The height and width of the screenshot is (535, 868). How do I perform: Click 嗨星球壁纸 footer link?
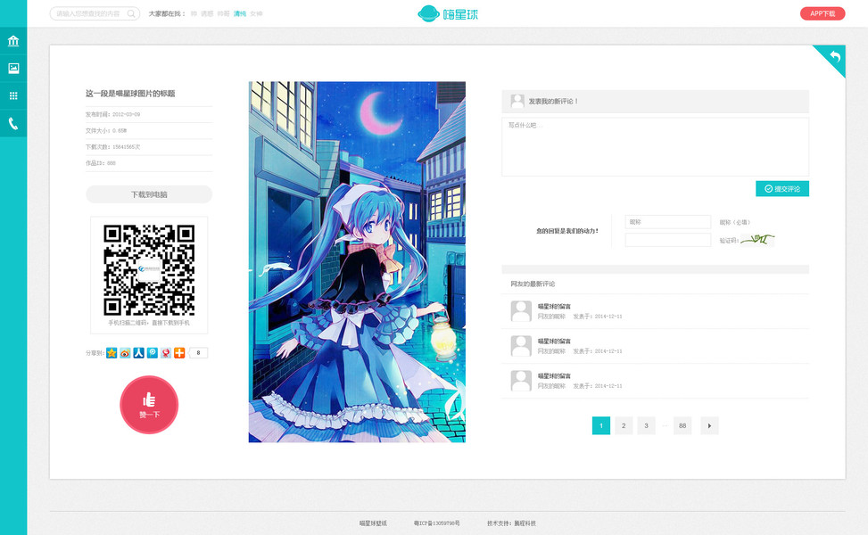point(373,523)
